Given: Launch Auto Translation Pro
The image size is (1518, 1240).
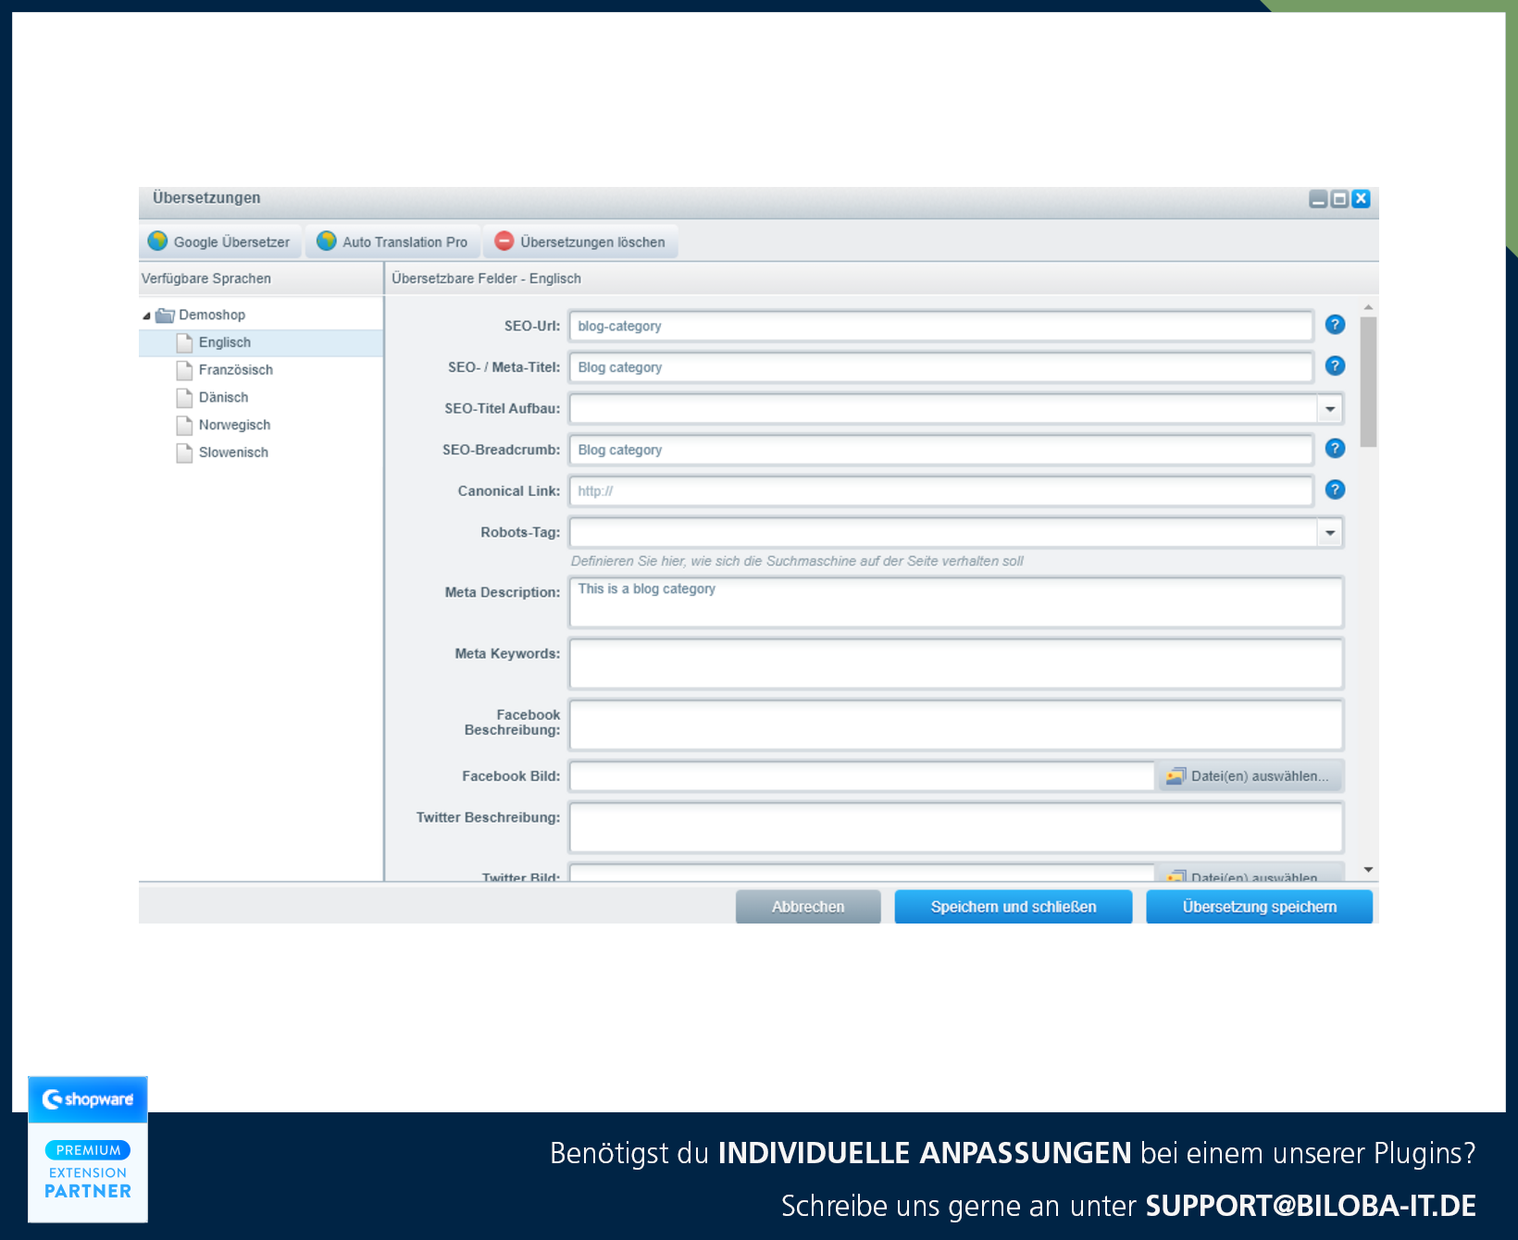Looking at the screenshot, I should [392, 242].
